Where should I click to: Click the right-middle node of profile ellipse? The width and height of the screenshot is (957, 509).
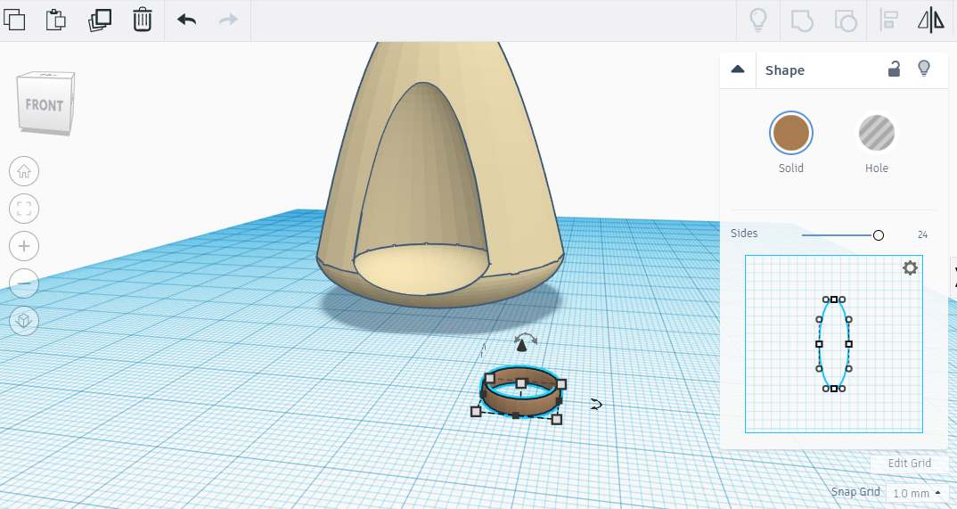(848, 343)
